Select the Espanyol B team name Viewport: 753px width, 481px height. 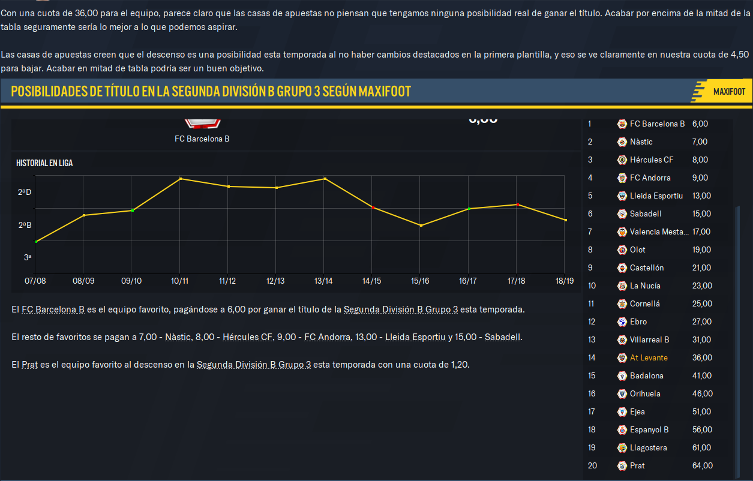649,430
